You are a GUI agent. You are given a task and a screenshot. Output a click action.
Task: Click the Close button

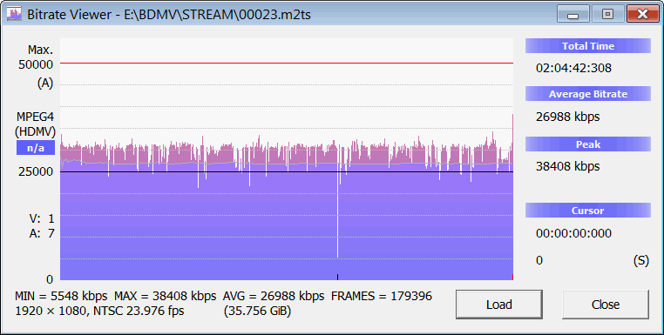point(605,305)
